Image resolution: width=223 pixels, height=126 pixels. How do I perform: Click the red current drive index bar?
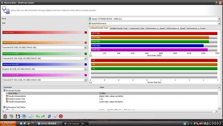pyautogui.click(x=154, y=34)
